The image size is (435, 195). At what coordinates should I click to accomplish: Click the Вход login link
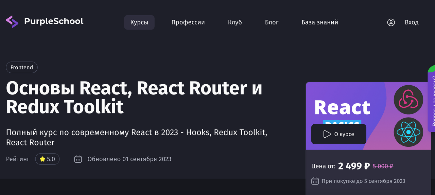[x=412, y=22]
